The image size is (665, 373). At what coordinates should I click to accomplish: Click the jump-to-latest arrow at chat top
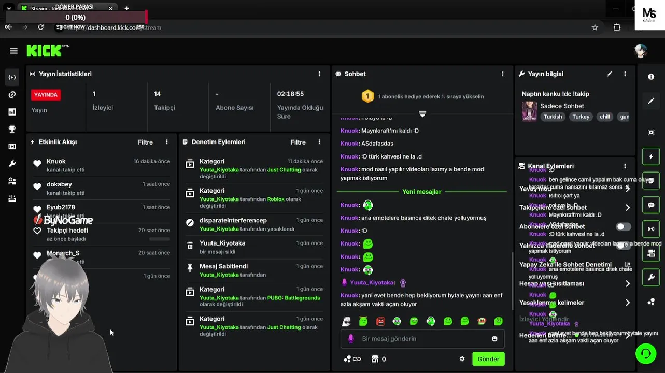pos(422,114)
